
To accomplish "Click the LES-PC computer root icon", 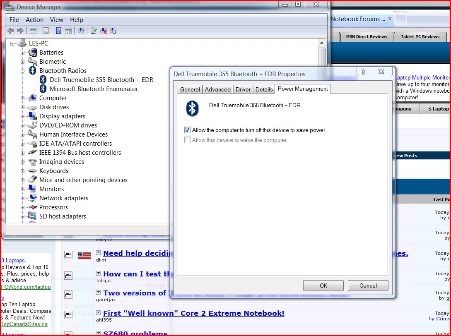I will point(22,43).
